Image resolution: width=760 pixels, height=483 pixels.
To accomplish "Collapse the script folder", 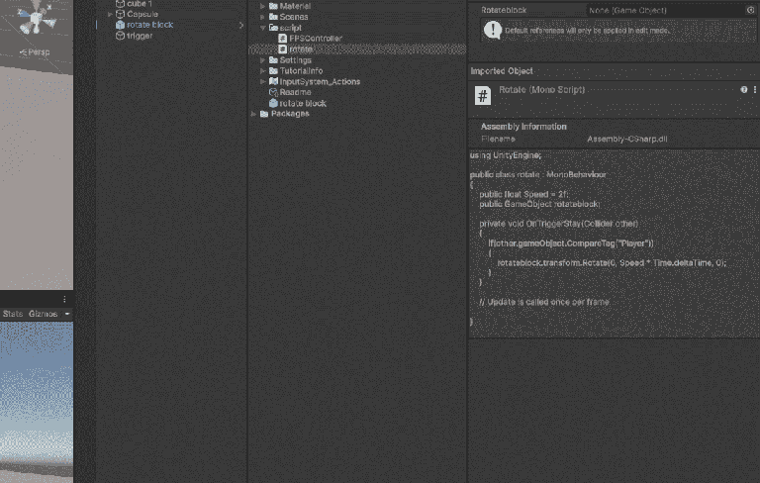I will 262,28.
